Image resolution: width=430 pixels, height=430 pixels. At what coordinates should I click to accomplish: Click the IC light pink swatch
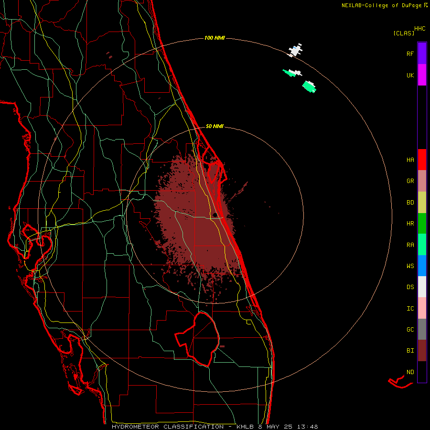(x=422, y=308)
